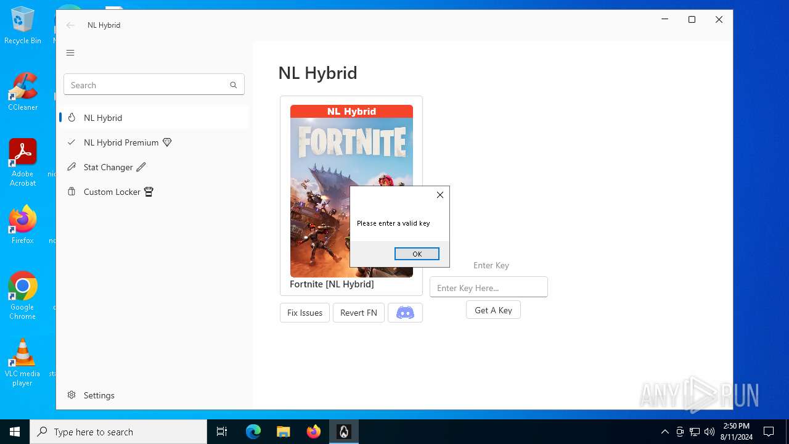Open the volume control in the tray

click(x=709, y=432)
